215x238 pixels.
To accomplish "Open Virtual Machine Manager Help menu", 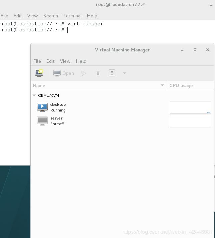I will pyautogui.click(x=81, y=61).
